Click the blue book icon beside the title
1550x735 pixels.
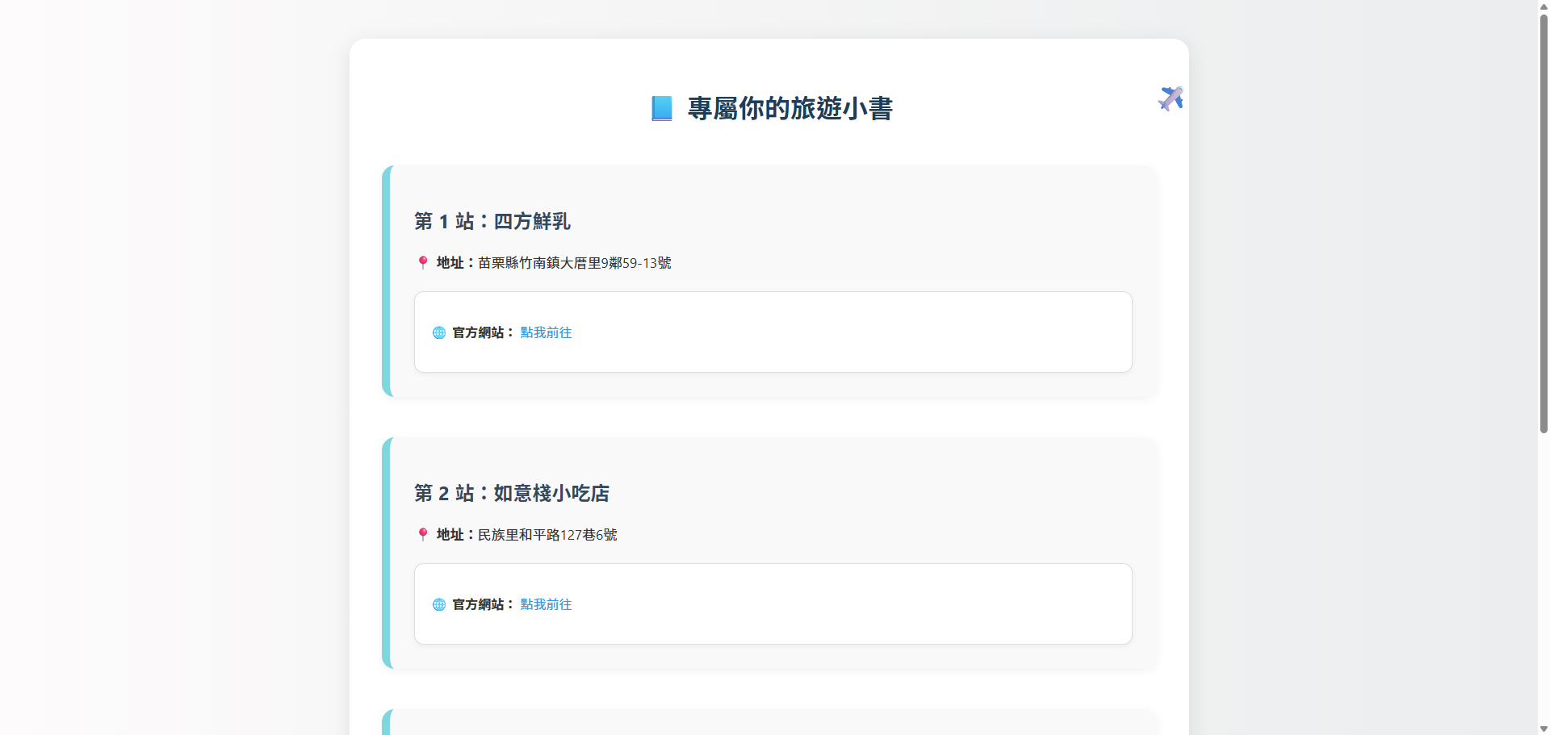(x=661, y=108)
